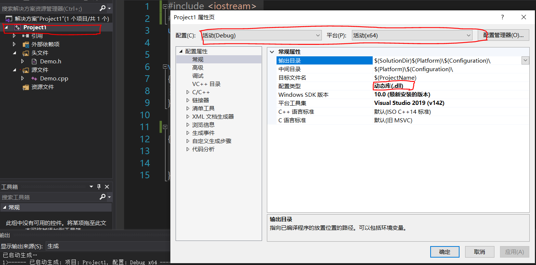Viewport: 536px width, 265px height.
Task: Open toolbox search options dropdown
Action: coord(110,197)
